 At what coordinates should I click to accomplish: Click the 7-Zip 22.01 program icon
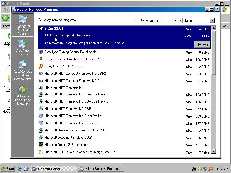pyautogui.click(x=41, y=29)
